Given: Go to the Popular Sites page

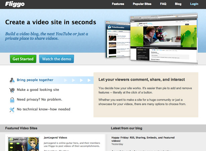Looking at the screenshot, I should (x=142, y=4).
